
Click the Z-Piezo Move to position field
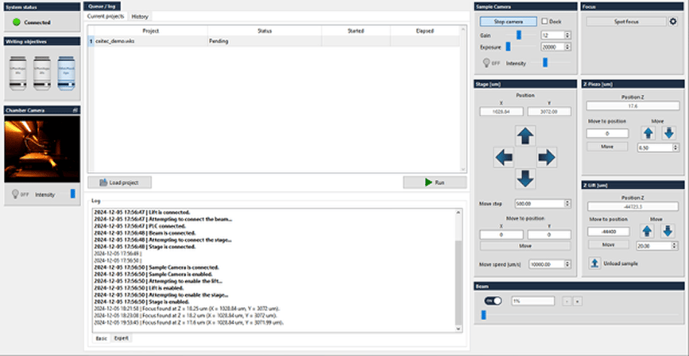tap(607, 133)
